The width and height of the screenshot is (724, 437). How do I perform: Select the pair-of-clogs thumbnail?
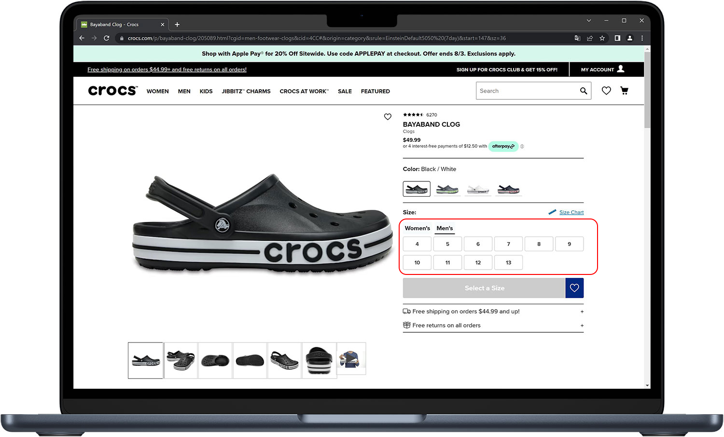pyautogui.click(x=181, y=360)
